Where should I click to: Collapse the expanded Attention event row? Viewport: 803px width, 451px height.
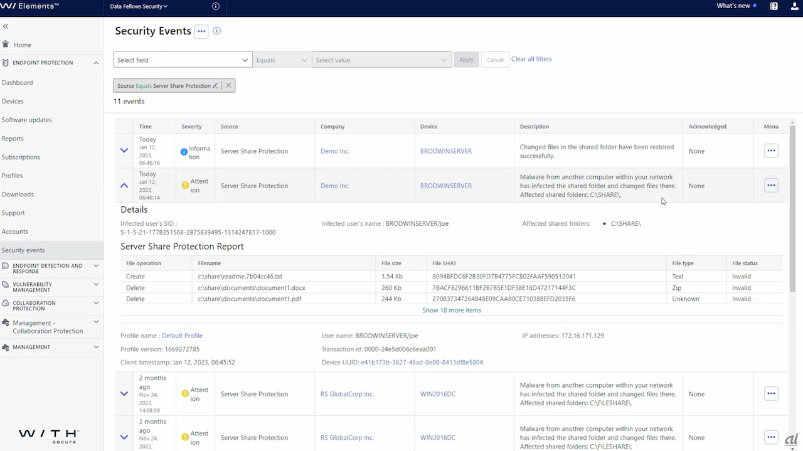(124, 186)
